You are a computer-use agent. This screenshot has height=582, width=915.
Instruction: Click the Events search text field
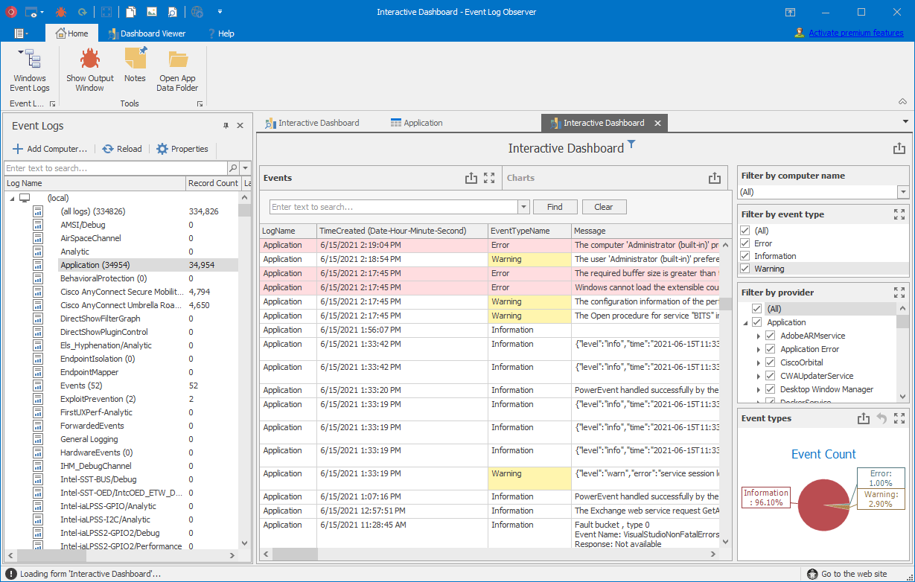[x=394, y=207]
